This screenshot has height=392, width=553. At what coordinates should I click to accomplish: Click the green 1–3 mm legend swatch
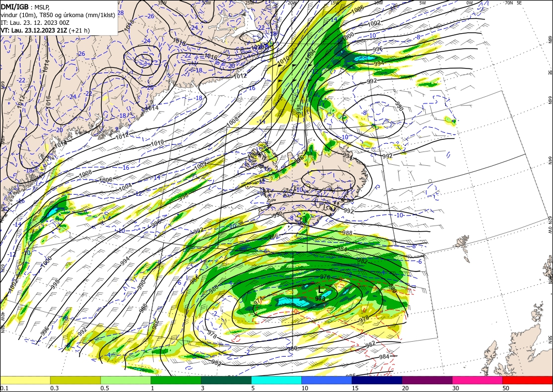(176, 380)
